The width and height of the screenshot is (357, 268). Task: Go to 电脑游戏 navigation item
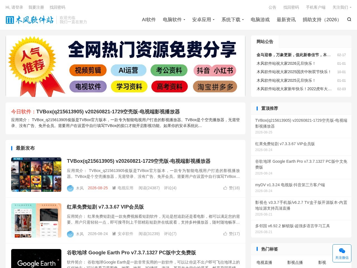[x=260, y=20]
